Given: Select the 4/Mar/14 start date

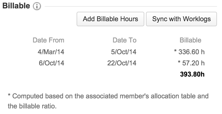Looking at the screenshot, I should click(x=52, y=52).
